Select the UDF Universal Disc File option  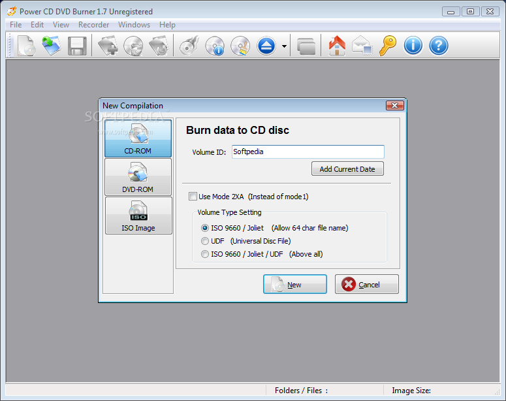coord(204,241)
